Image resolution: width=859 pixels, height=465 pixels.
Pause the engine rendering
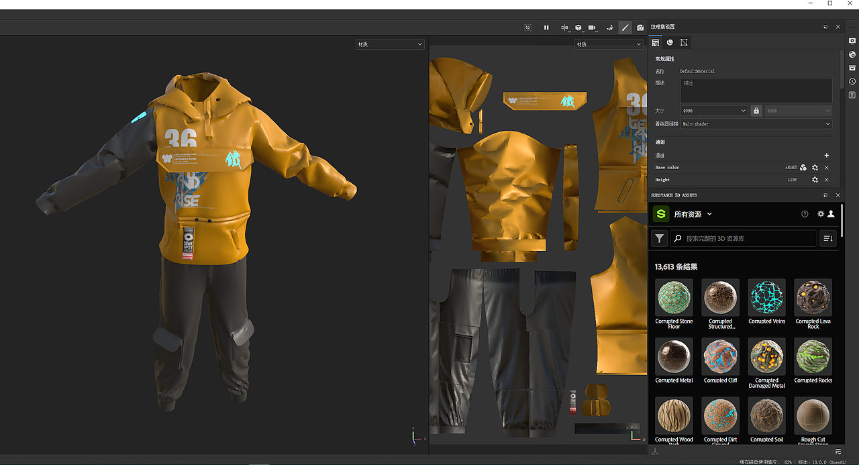pos(546,28)
